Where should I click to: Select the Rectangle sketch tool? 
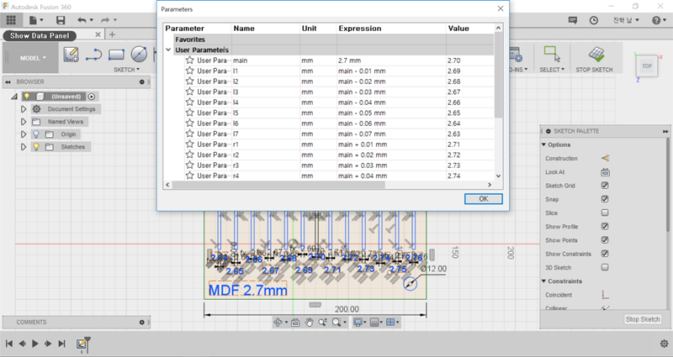(116, 55)
